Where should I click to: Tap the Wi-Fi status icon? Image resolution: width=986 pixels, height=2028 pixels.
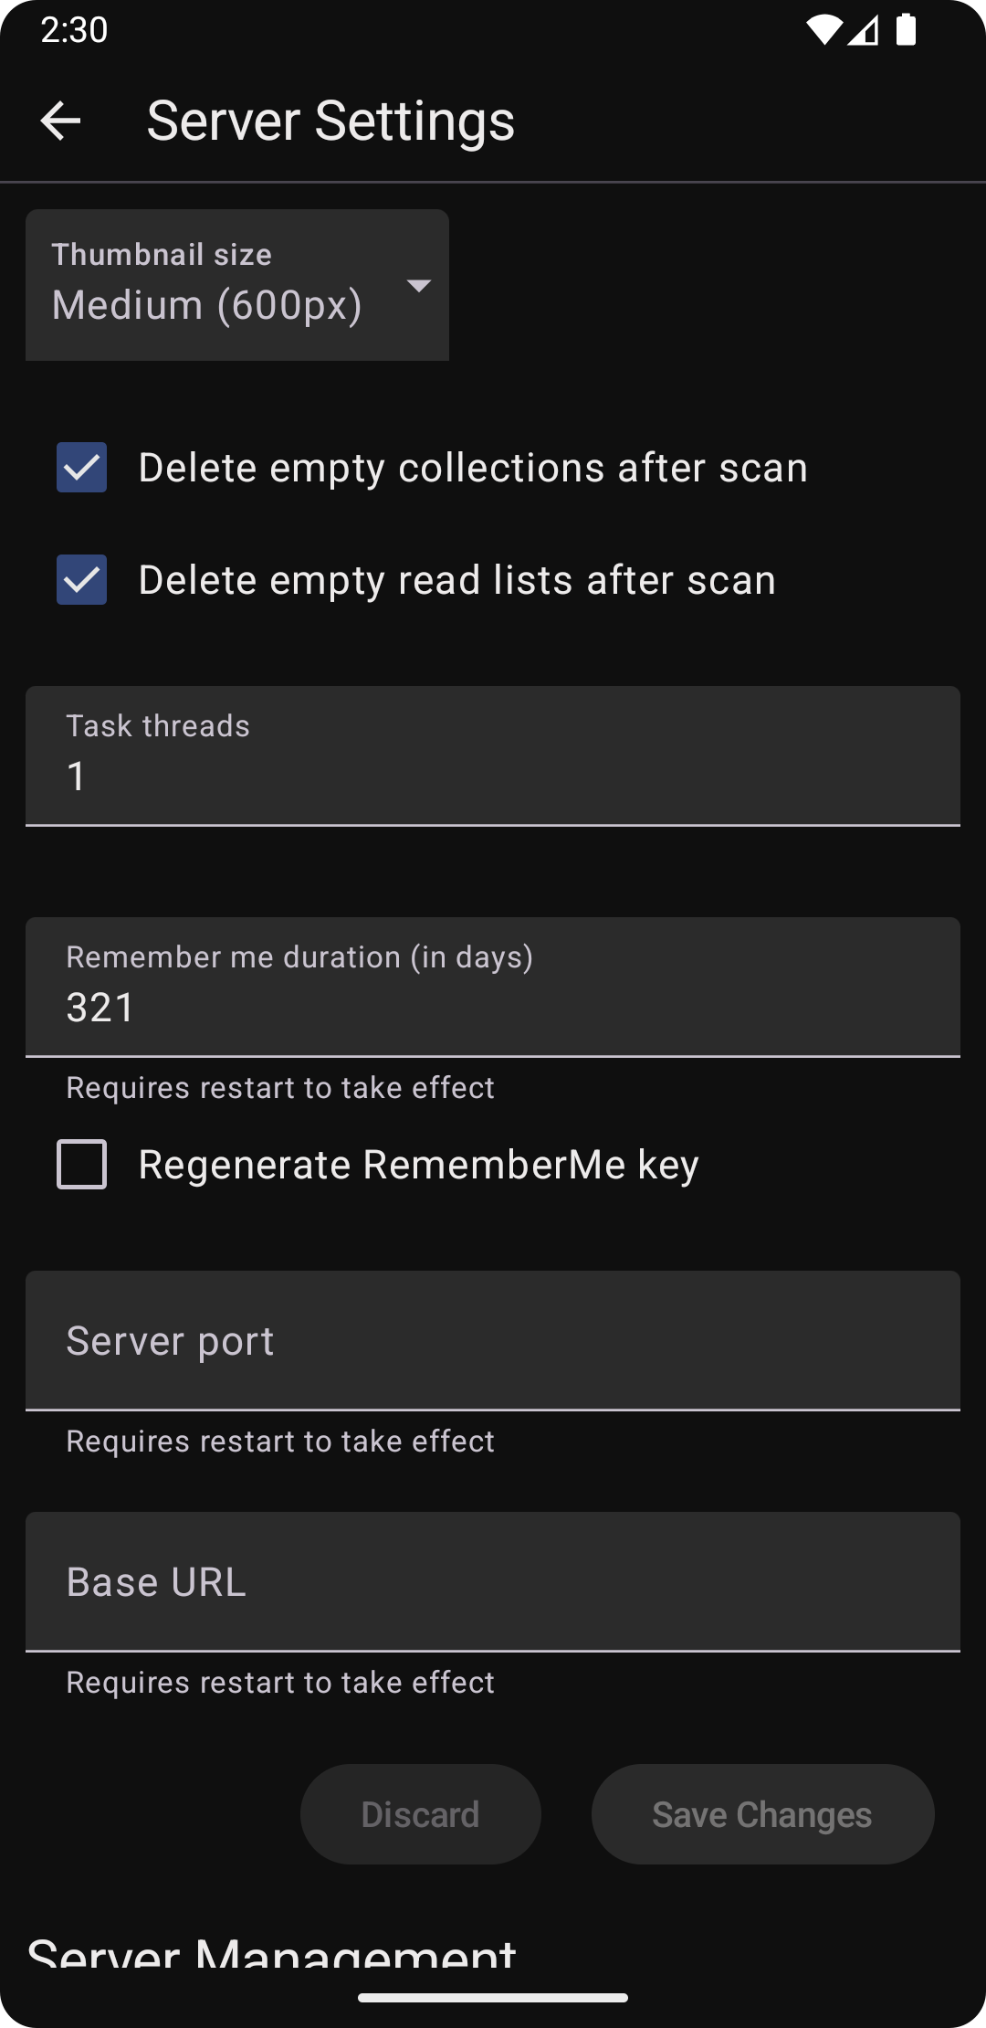click(x=823, y=30)
